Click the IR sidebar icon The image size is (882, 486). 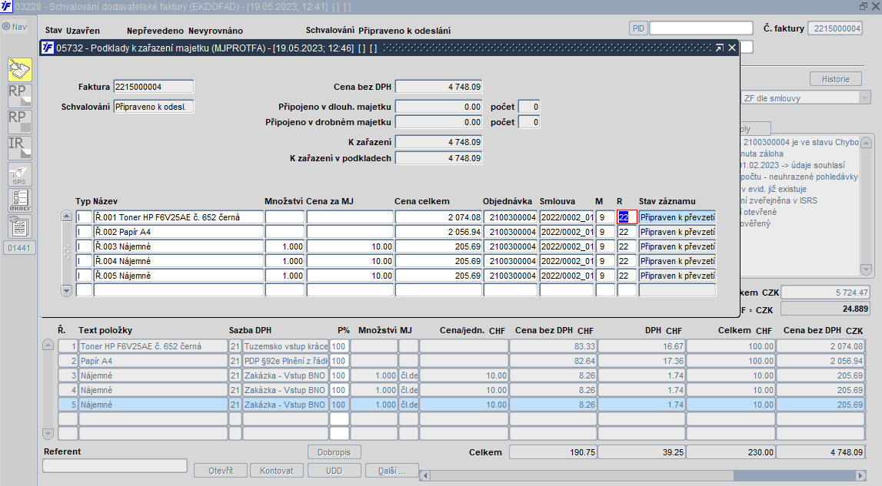pos(20,147)
